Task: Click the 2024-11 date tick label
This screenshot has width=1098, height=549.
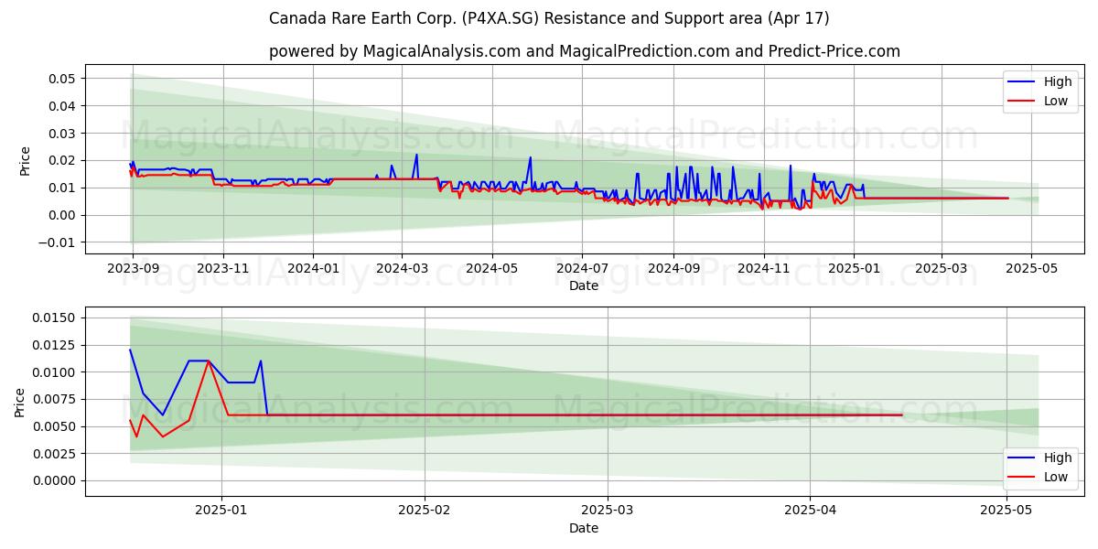Action: click(x=763, y=268)
